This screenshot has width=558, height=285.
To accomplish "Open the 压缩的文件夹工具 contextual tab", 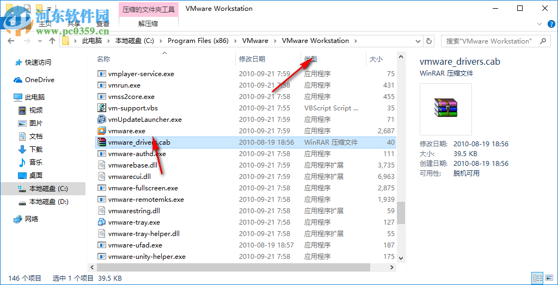I will tap(149, 10).
